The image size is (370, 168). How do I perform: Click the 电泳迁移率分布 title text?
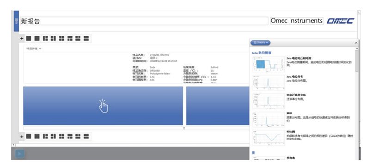[x=296, y=95]
